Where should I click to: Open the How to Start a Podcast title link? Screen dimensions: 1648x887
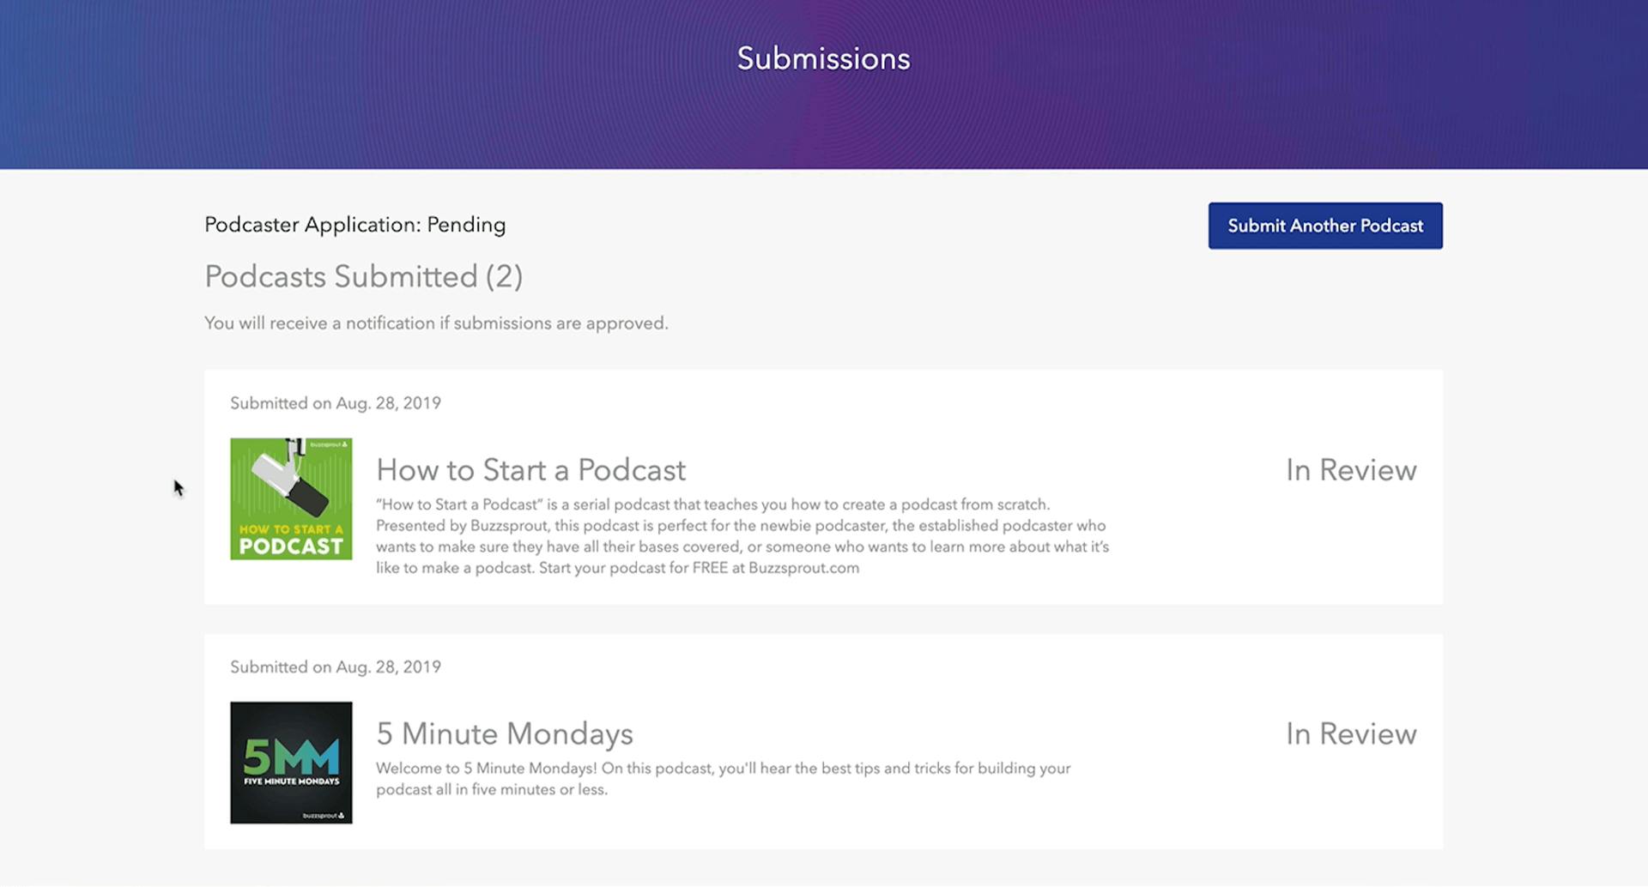click(x=530, y=469)
